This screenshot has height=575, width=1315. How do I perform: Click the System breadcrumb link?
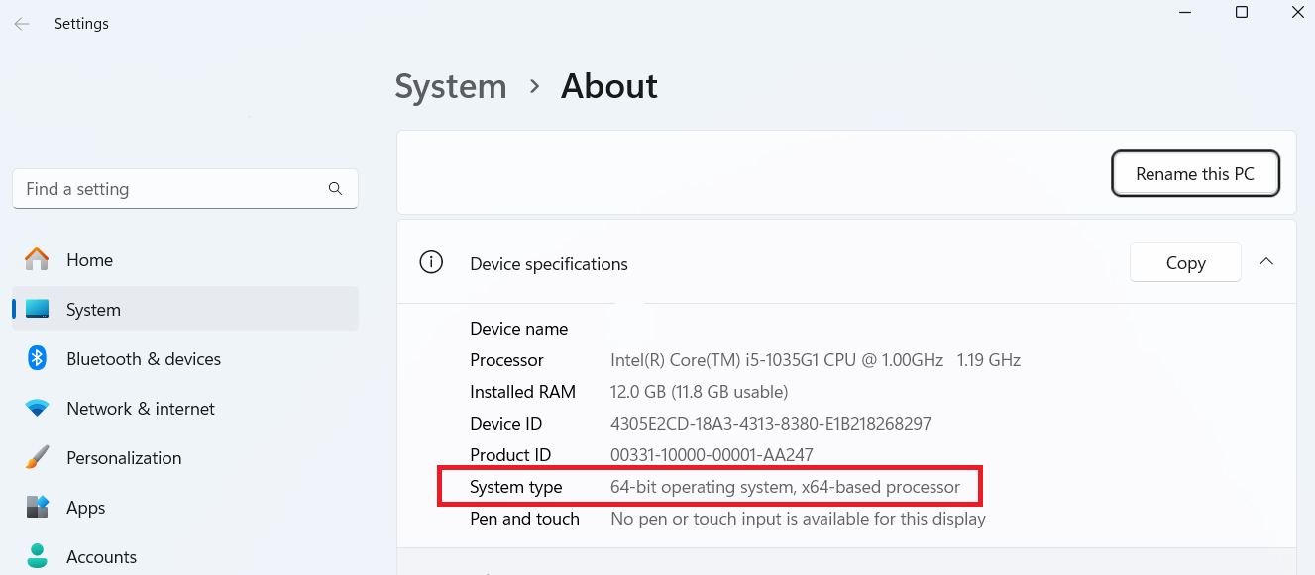[451, 86]
